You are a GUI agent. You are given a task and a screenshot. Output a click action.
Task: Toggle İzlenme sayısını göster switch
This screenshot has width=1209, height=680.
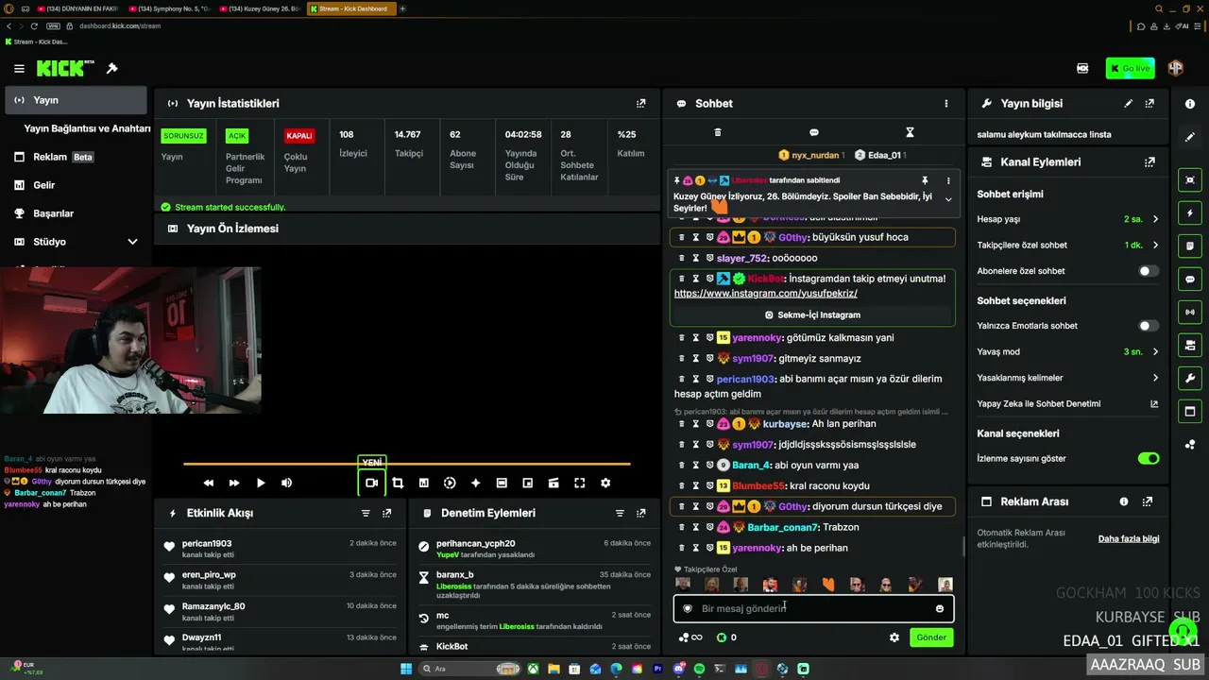[1149, 459]
